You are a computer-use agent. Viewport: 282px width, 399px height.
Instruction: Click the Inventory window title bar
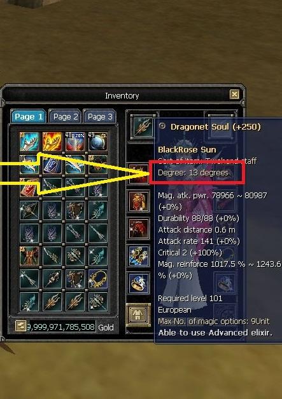122,96
